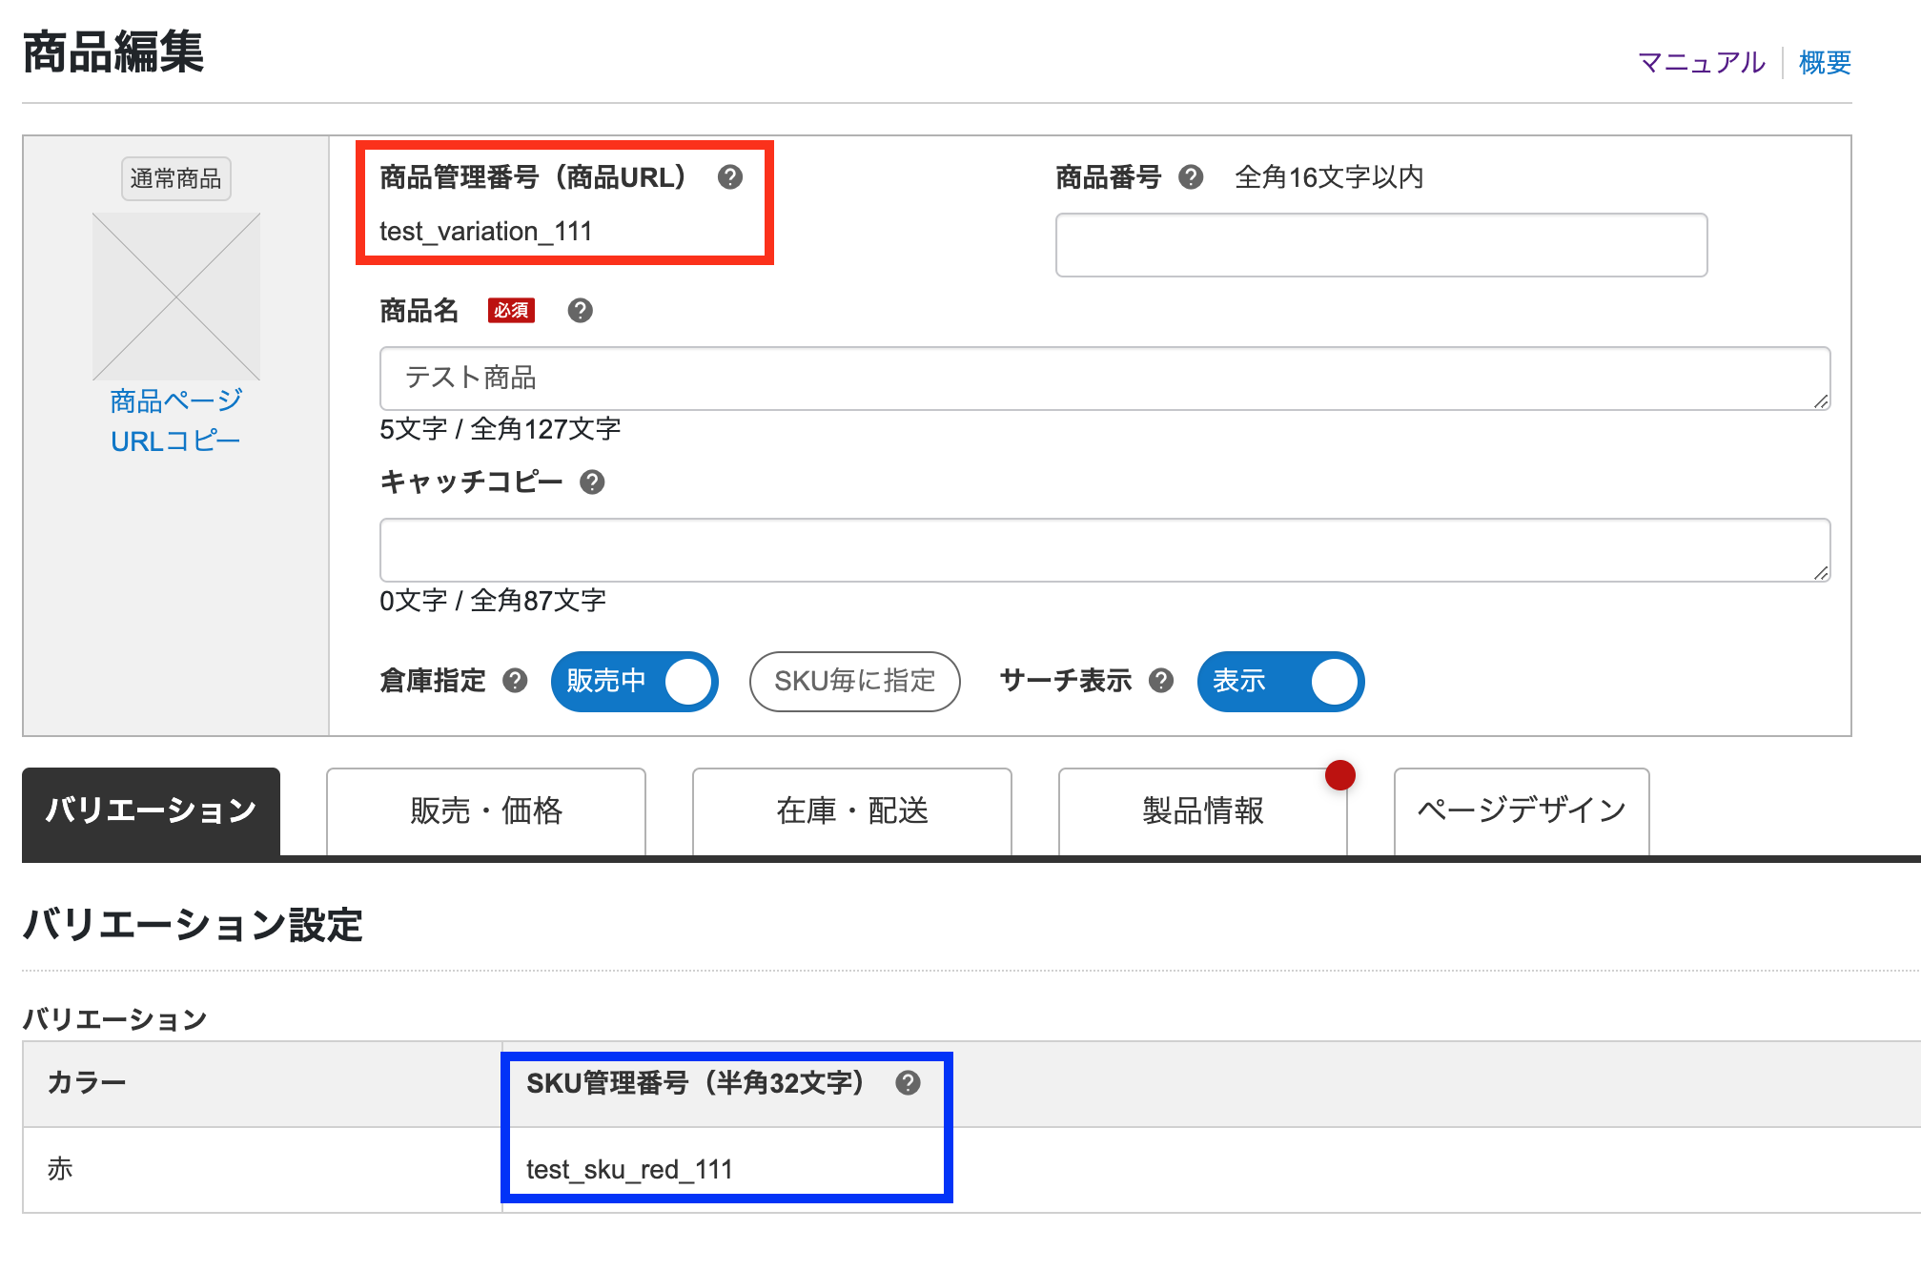1921x1271 pixels.
Task: Open help for サーチ表示 setting
Action: point(1161,681)
